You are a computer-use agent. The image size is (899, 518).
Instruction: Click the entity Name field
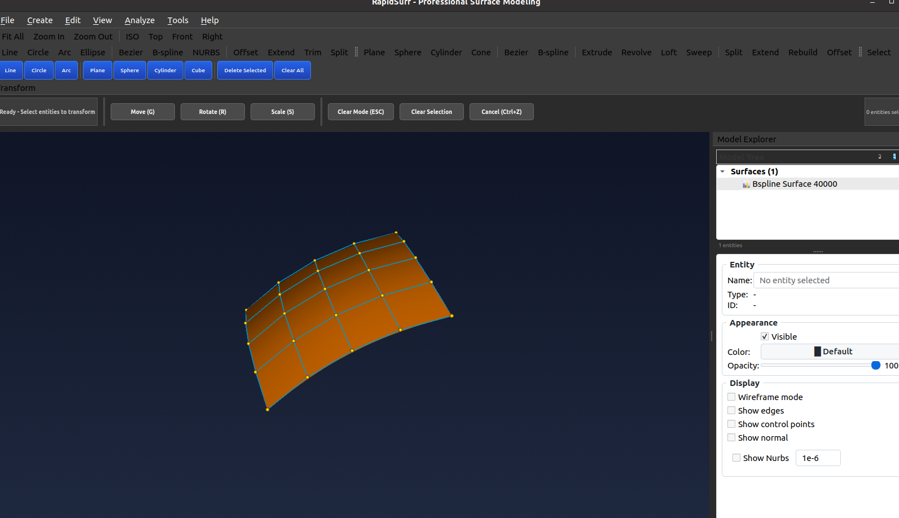tap(826, 280)
